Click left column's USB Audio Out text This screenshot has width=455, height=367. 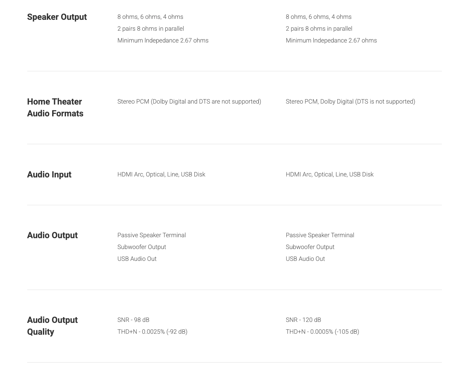[137, 259]
